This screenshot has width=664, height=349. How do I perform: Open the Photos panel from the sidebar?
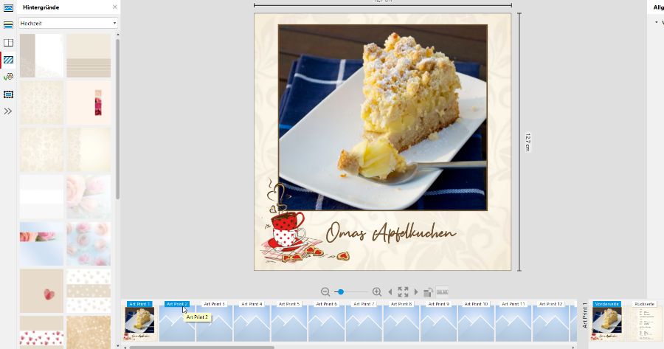click(x=8, y=7)
